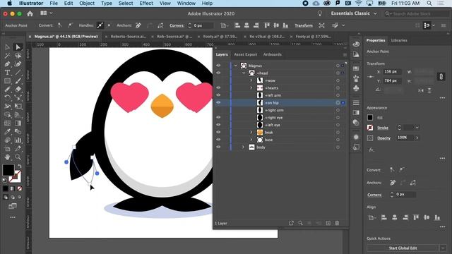Viewport: 452px width, 254px height.
Task: Choose the Rectangle tool
Action: [x=8, y=81]
